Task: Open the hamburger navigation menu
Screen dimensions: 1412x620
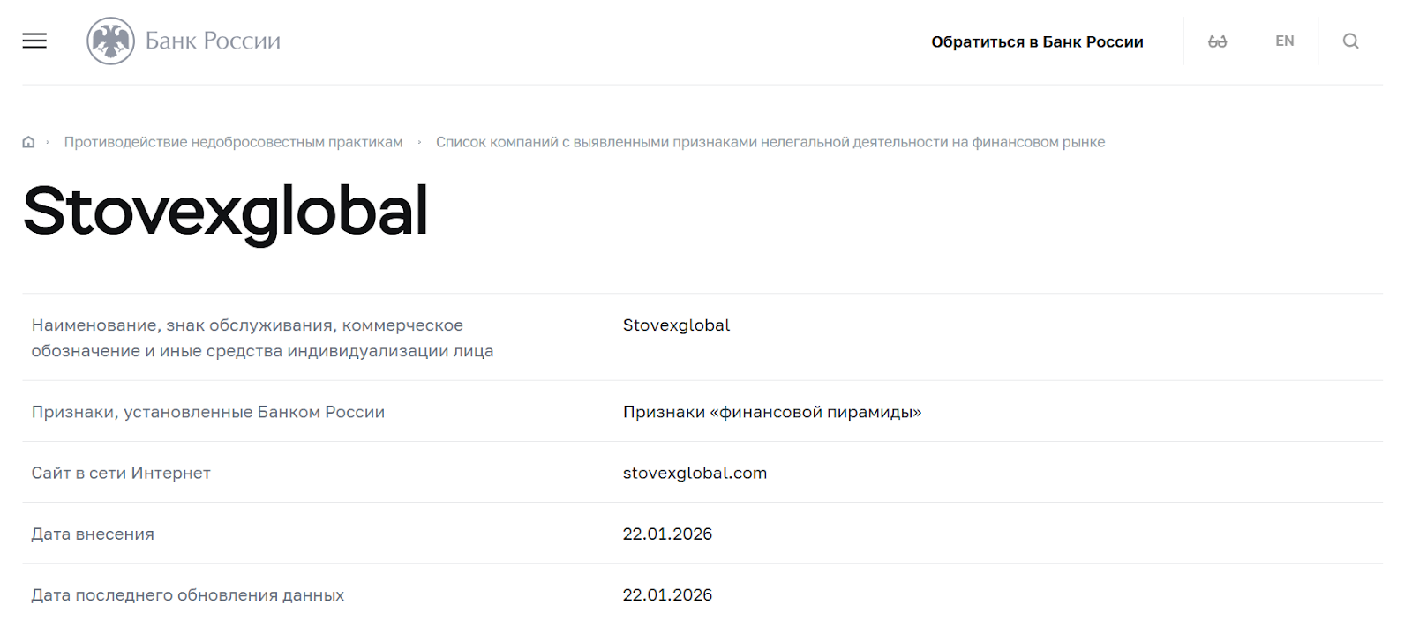Action: tap(34, 41)
